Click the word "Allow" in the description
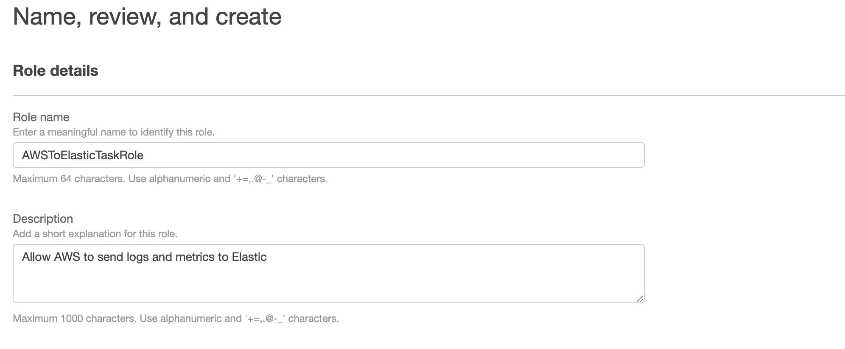845x349 pixels. click(36, 257)
